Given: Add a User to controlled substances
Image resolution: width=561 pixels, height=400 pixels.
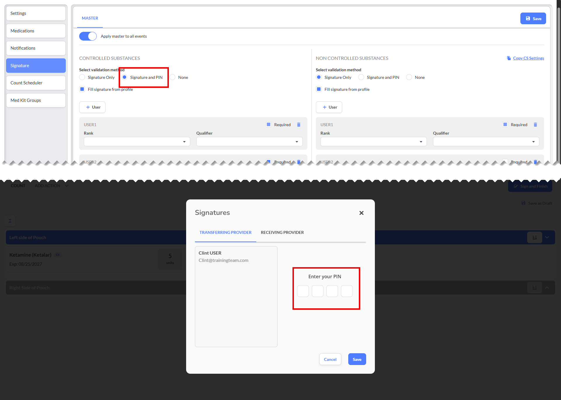Looking at the screenshot, I should 92,107.
